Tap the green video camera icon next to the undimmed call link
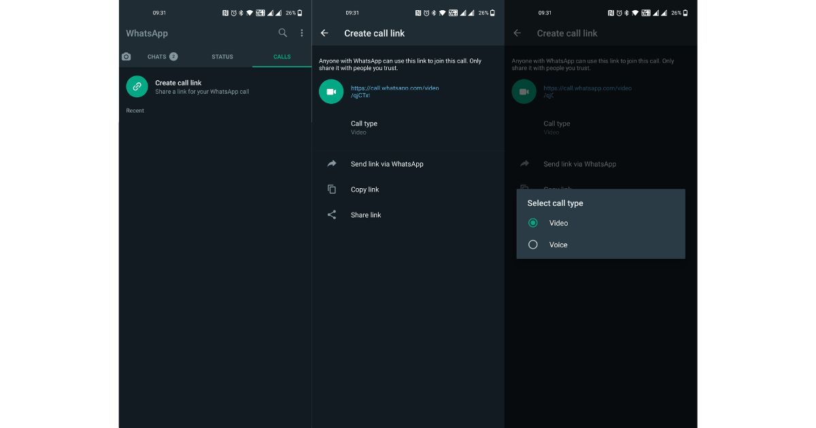Viewport: 816px width, 428px height. (x=331, y=92)
